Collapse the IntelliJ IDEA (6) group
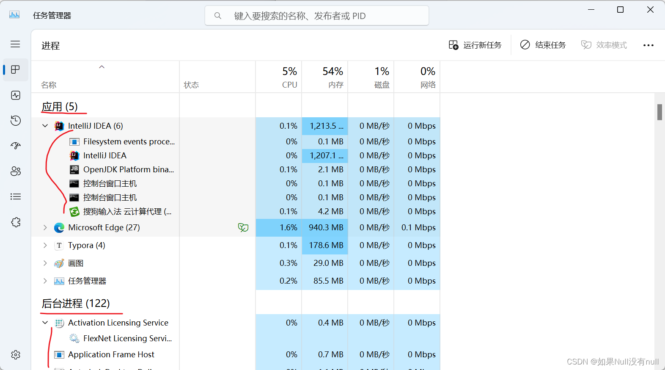Screen dimensions: 665x370 click(x=45, y=126)
